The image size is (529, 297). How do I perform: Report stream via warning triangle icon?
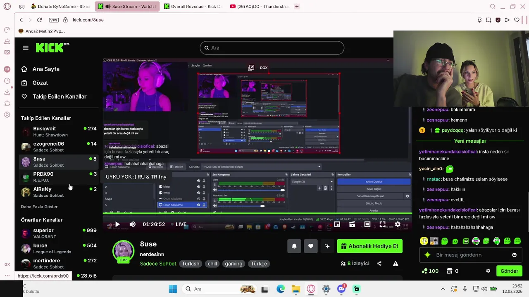click(396, 264)
